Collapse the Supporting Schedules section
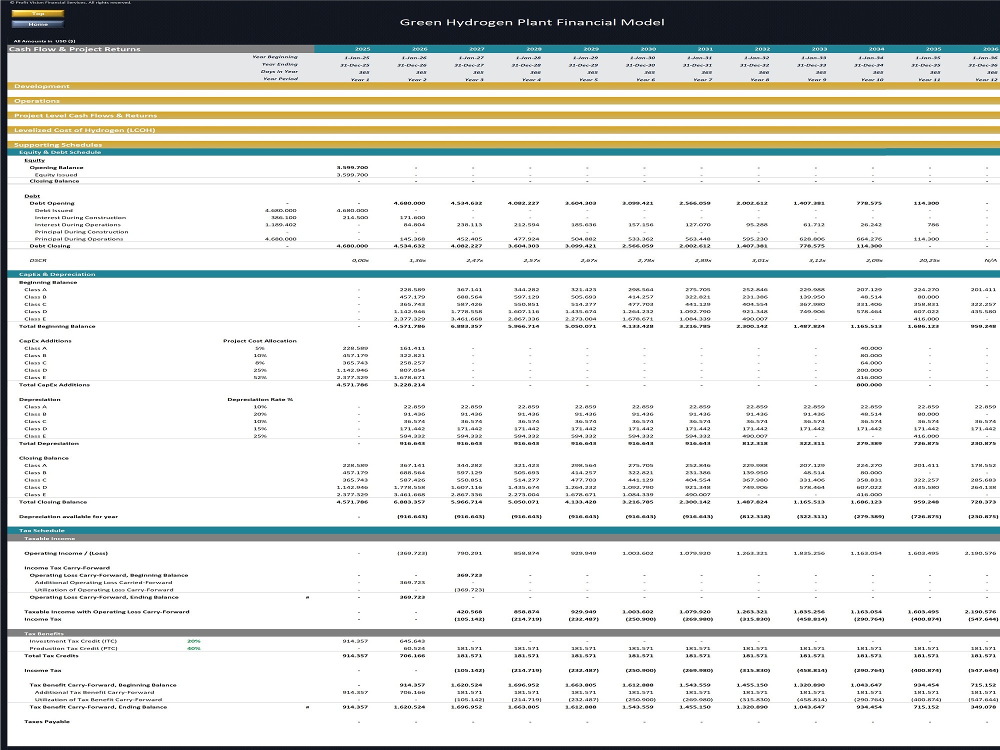The image size is (1000, 750). (503, 144)
